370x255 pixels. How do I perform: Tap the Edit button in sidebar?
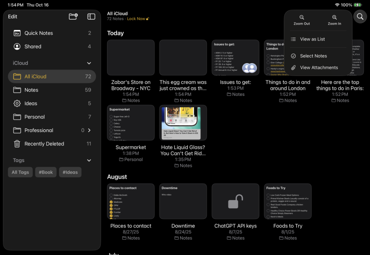[13, 16]
